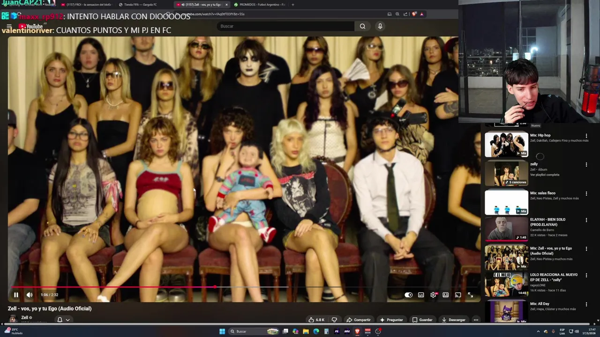The image size is (600, 337).
Task: Click the YouTube search magnifier button
Action: pyautogui.click(x=362, y=26)
